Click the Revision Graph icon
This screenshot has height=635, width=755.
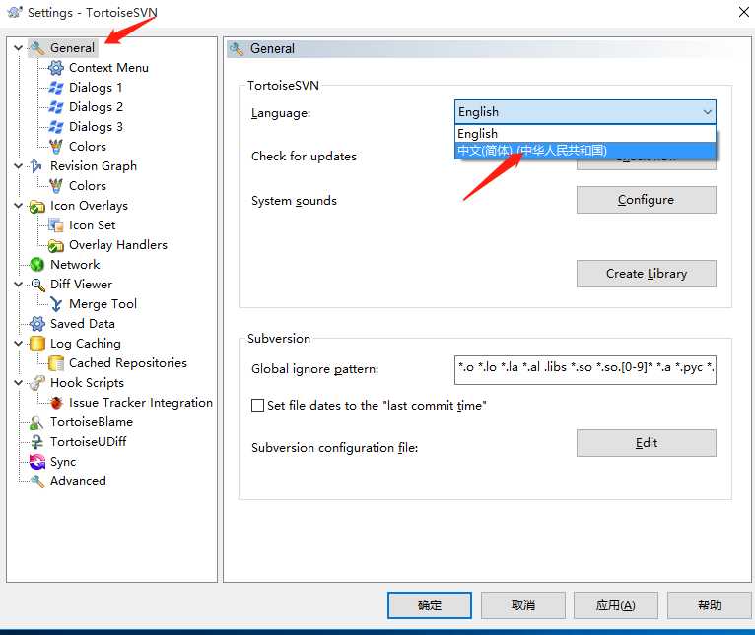point(36,166)
